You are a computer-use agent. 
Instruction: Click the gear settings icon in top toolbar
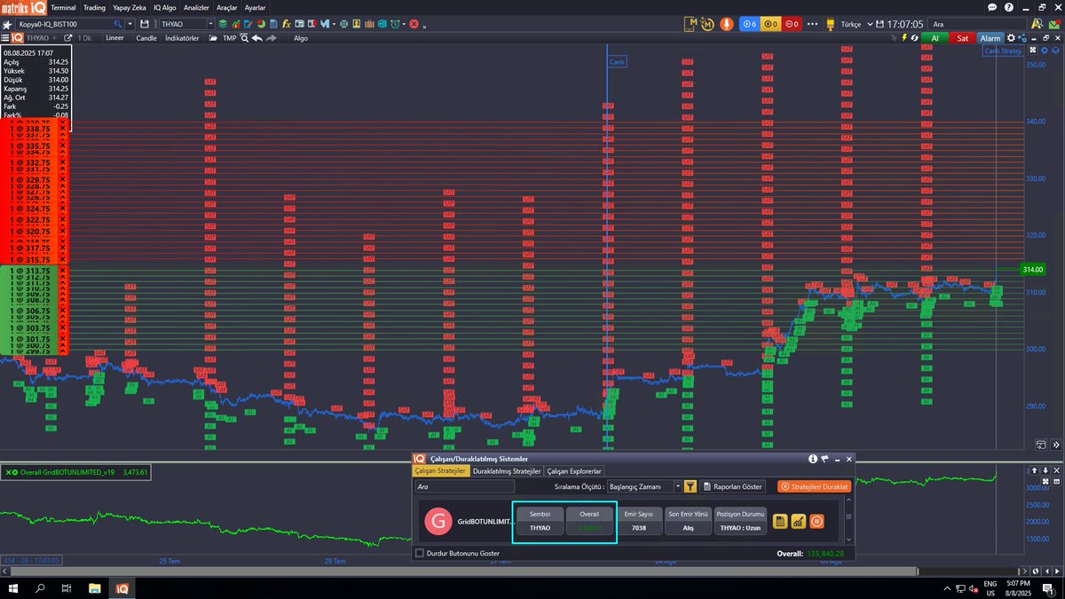click(x=343, y=24)
